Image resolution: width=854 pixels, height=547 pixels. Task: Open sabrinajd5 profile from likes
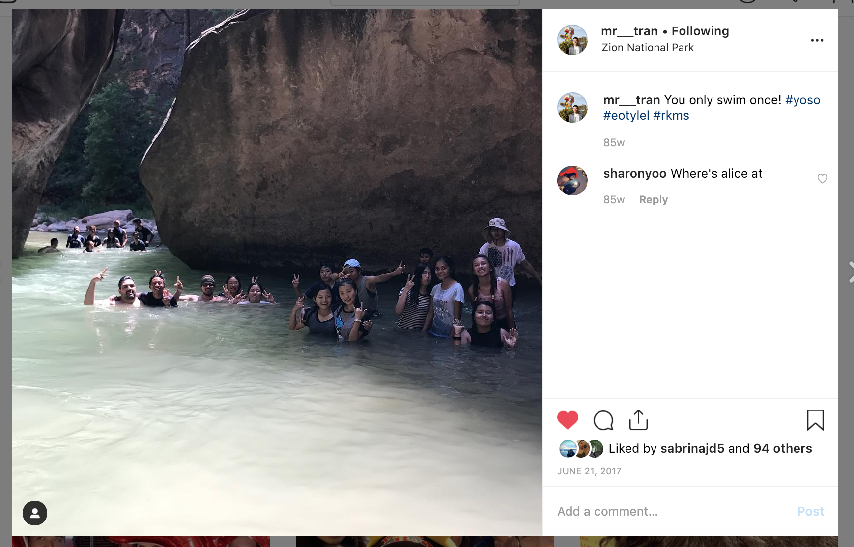[x=692, y=448]
